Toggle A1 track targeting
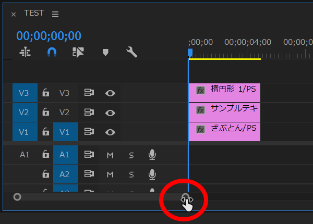 [66, 155]
